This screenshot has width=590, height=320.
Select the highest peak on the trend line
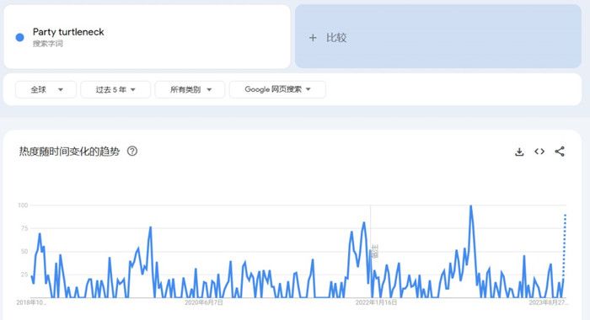click(470, 206)
